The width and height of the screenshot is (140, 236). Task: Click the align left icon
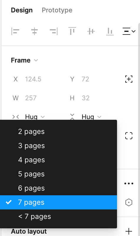coord(15,31)
